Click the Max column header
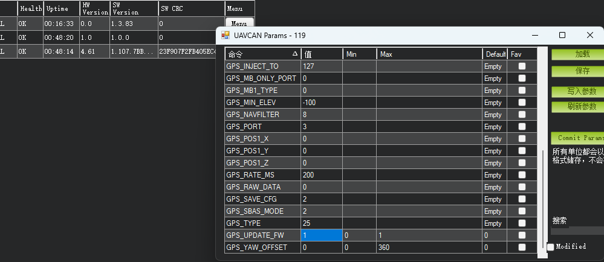 point(429,54)
